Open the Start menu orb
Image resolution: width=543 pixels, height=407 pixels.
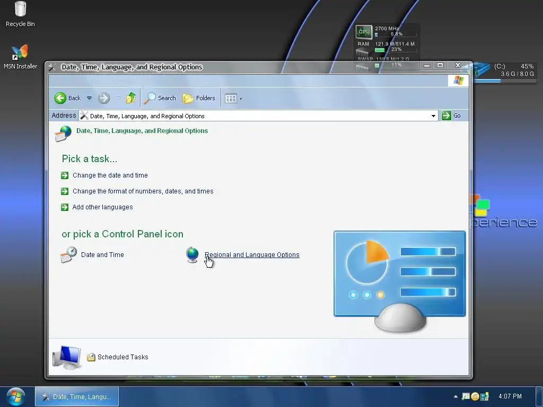[15, 396]
